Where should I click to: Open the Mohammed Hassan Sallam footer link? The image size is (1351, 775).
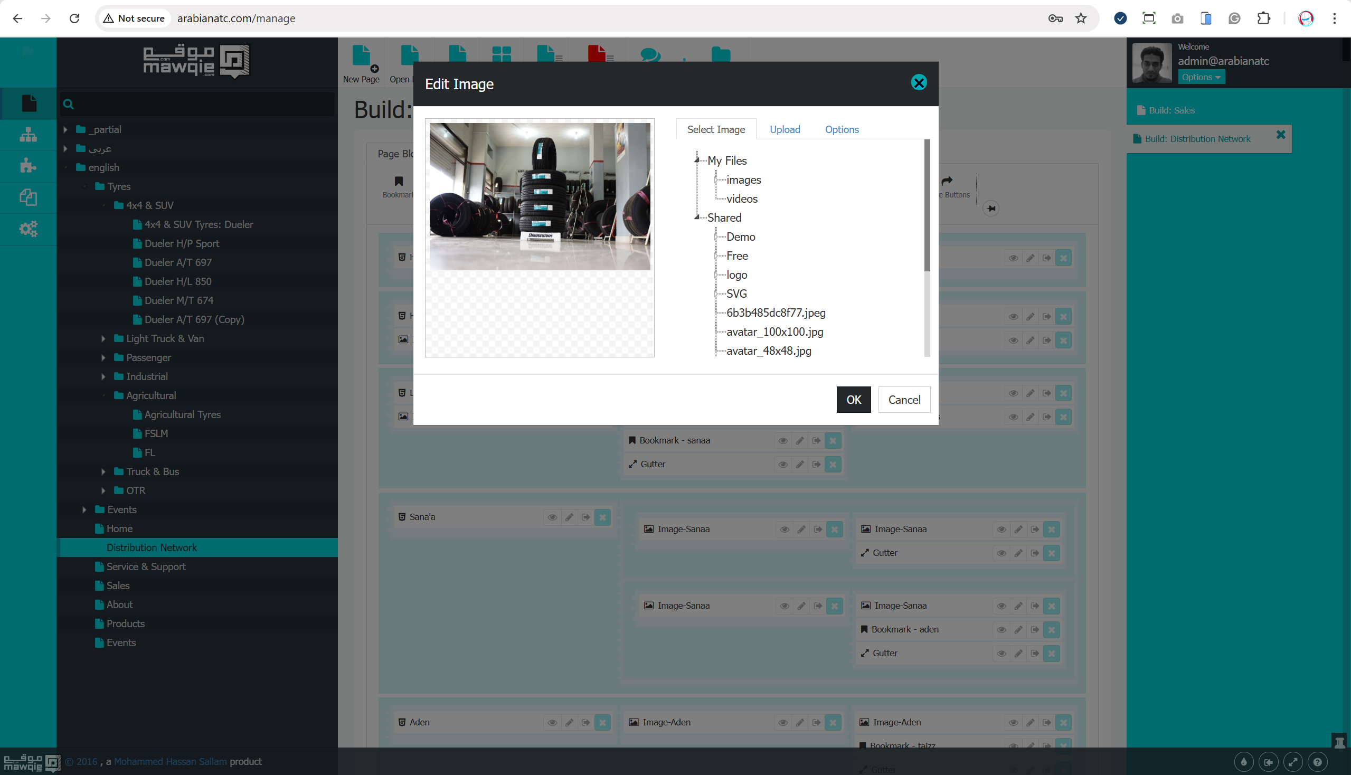pyautogui.click(x=170, y=761)
